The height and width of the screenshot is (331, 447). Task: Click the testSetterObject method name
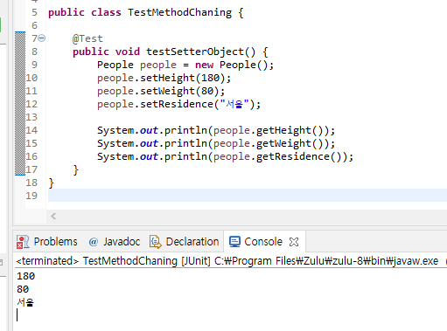195,52
